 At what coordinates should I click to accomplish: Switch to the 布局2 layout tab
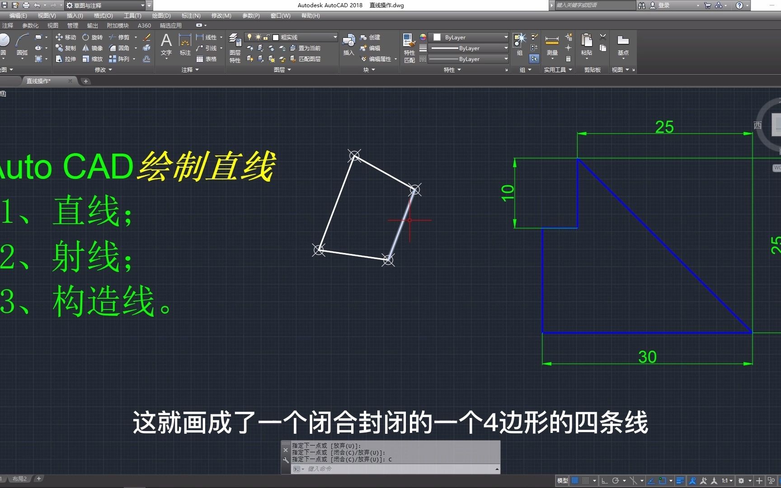coord(19,479)
